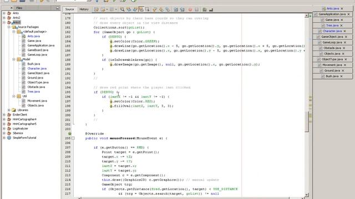The image size is (355, 199).
Task: Expand the EnderClient project
Action: pos(4,114)
